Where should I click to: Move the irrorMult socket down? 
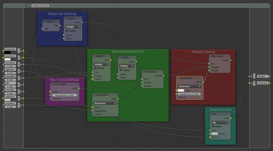point(19,93)
